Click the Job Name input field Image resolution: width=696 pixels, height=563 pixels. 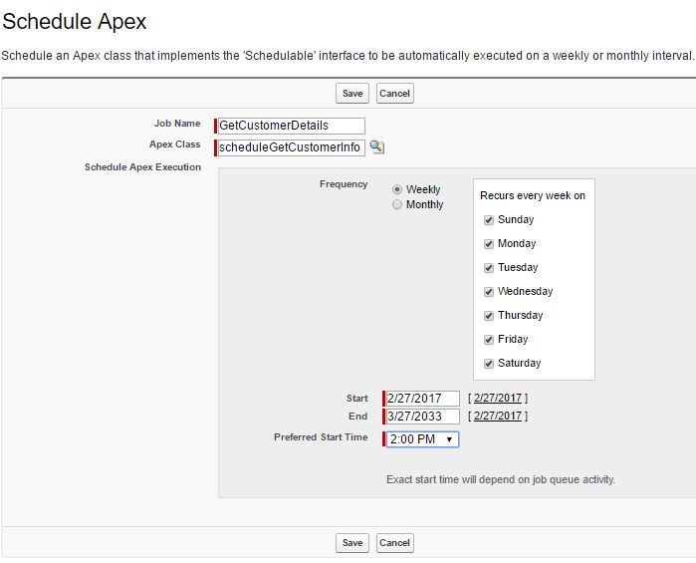point(291,126)
